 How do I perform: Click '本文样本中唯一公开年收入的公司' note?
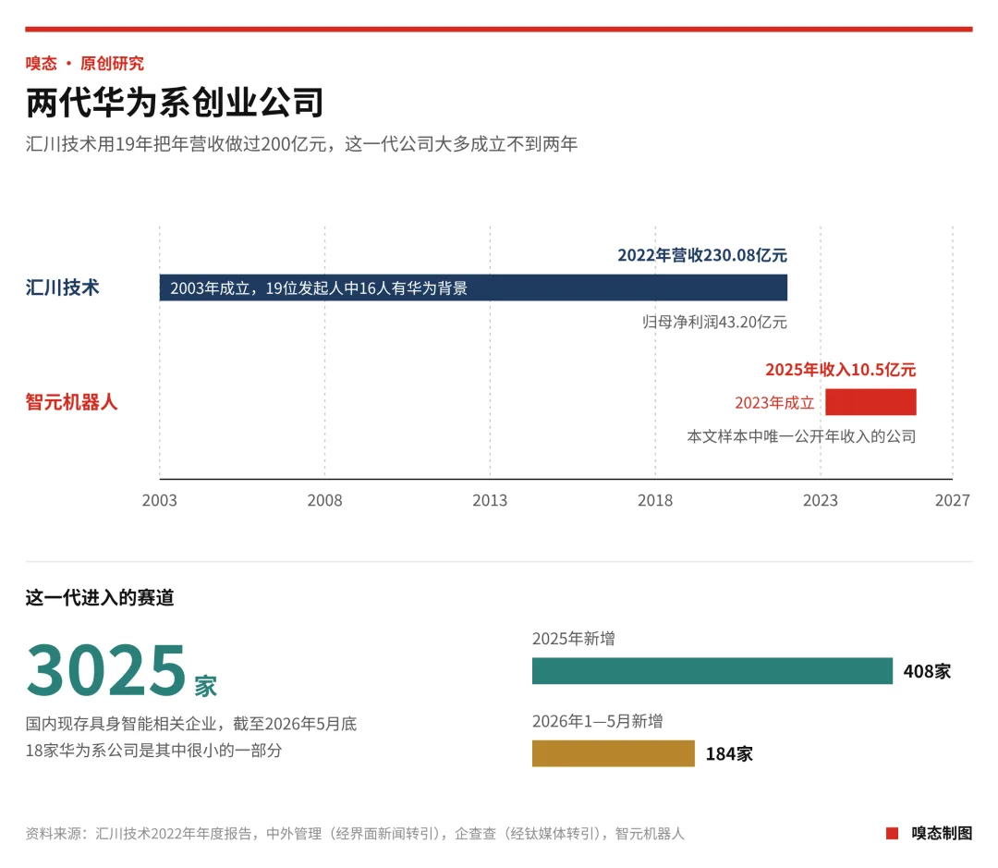[801, 437]
